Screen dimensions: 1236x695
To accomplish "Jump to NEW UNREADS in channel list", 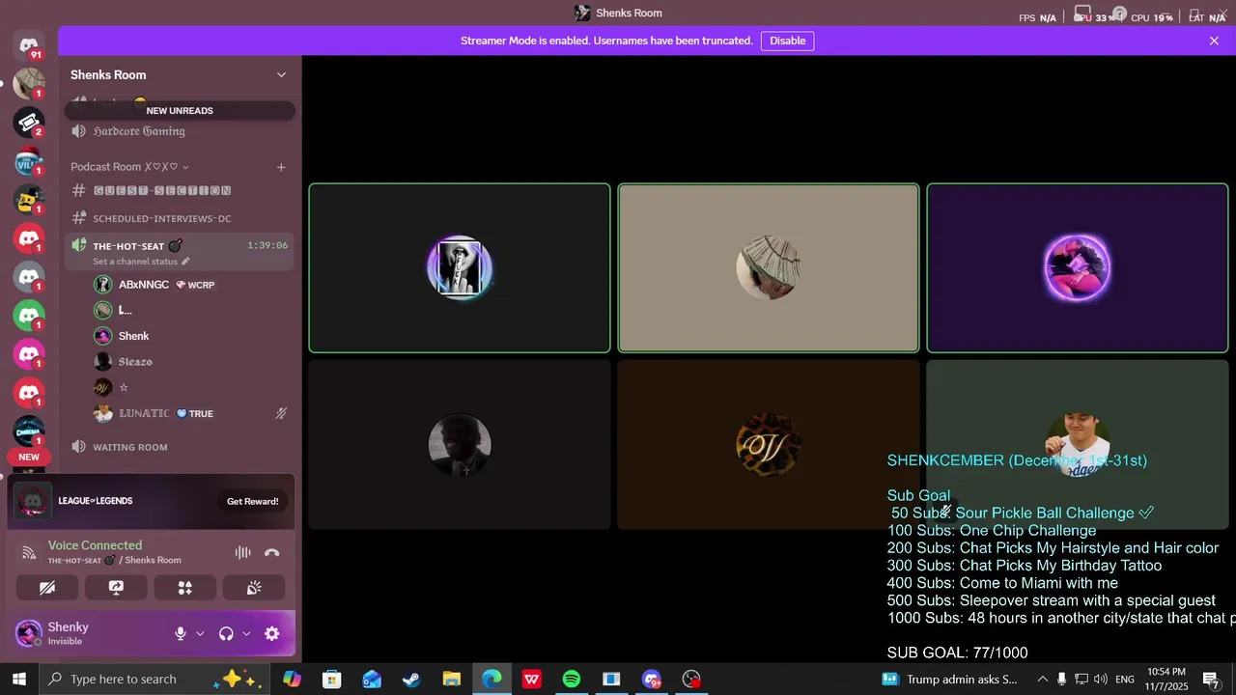I will coord(180,110).
